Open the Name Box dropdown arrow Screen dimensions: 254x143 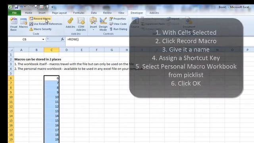pos(43,39)
